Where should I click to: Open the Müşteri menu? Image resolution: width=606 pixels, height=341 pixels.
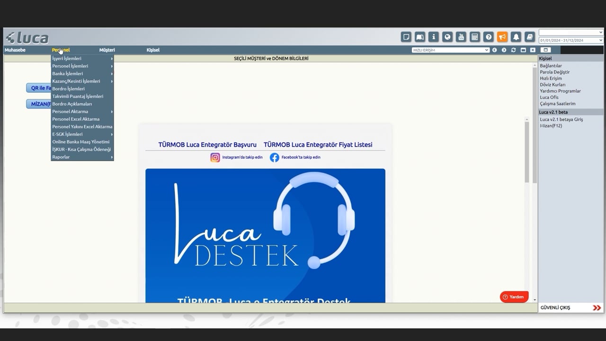(107, 50)
